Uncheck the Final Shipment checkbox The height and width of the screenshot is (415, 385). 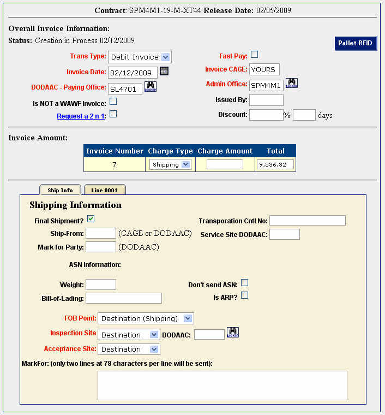91,219
